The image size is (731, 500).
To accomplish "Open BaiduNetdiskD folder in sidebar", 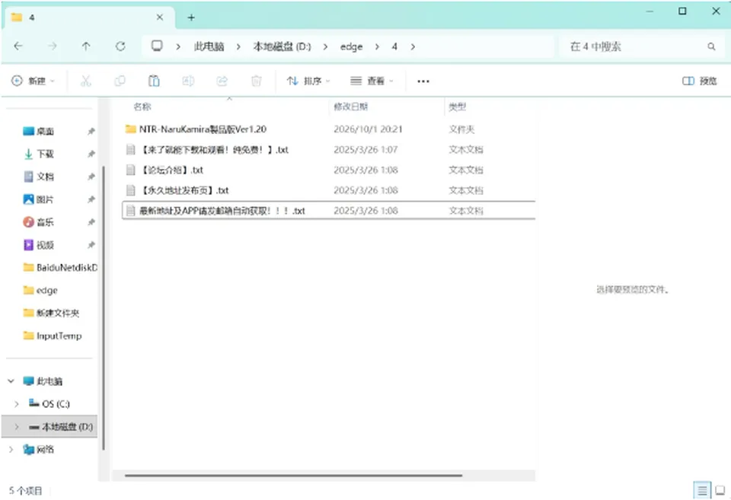I will (x=61, y=267).
